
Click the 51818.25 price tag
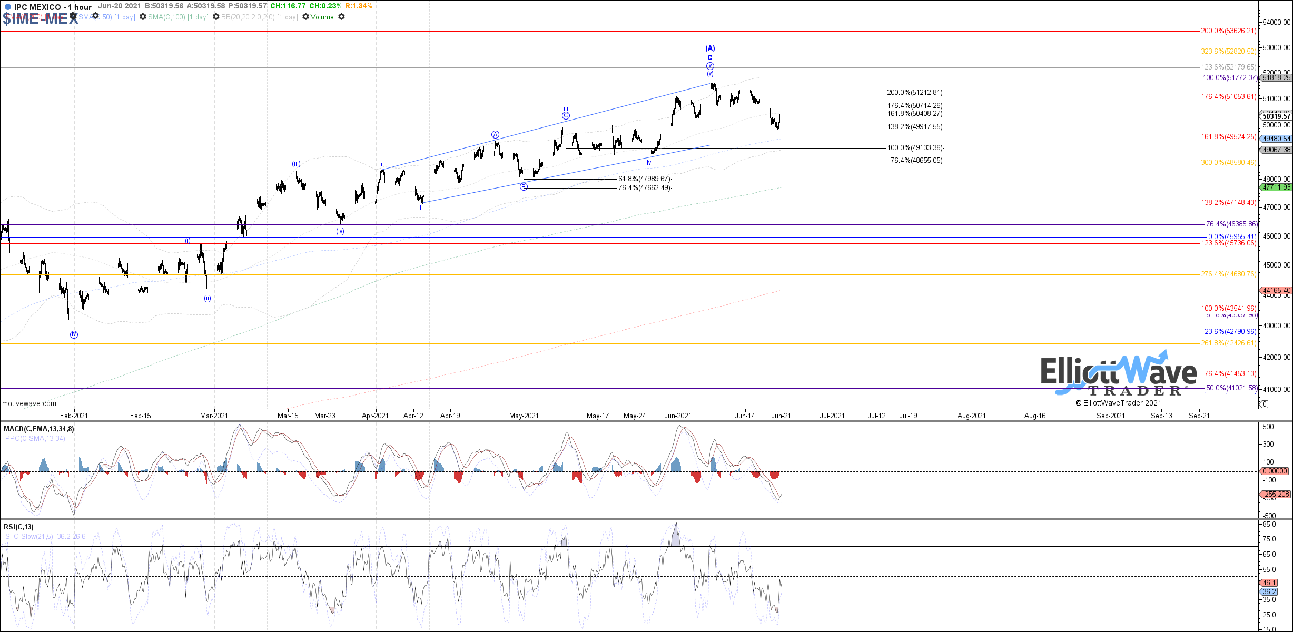click(1277, 77)
